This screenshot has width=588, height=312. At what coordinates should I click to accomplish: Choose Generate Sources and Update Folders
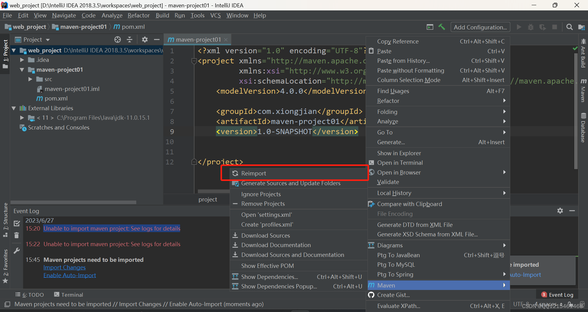[x=299, y=183]
